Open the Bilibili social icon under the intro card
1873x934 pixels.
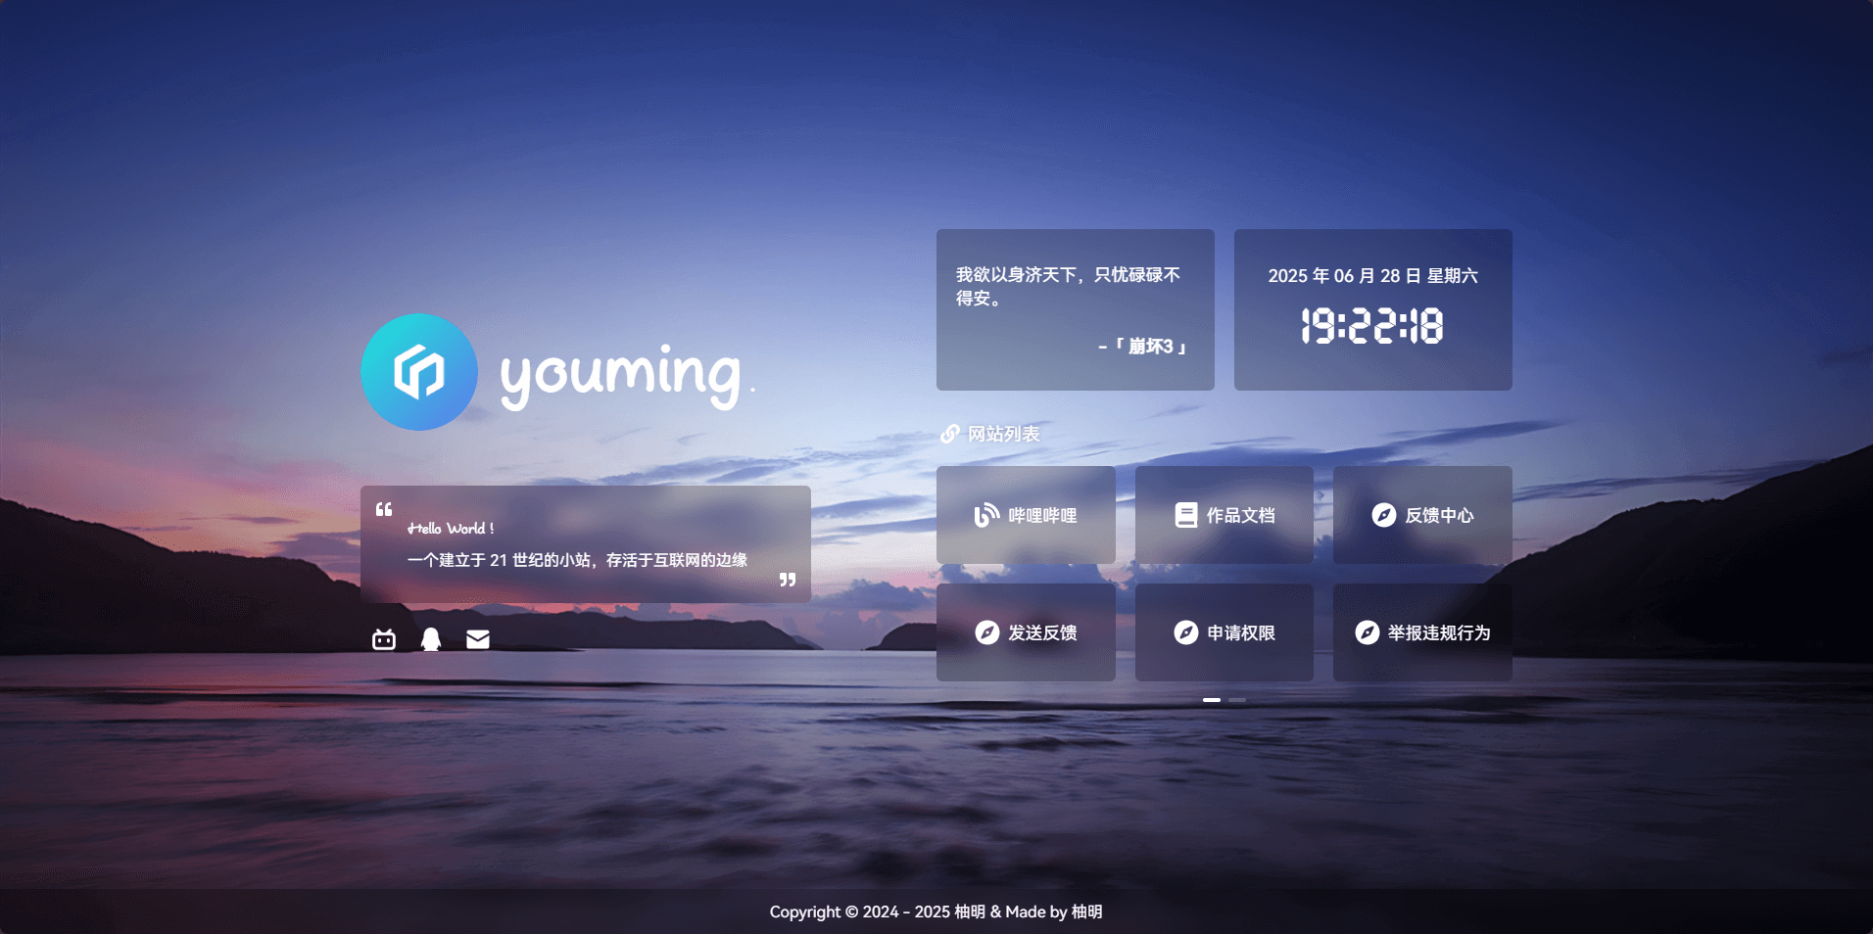click(x=384, y=639)
